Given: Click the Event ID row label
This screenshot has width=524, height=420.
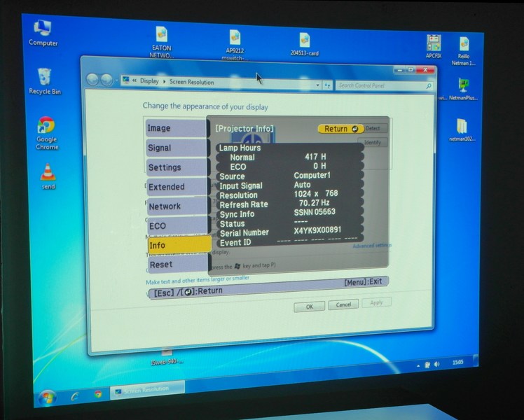Looking at the screenshot, I should pos(235,243).
